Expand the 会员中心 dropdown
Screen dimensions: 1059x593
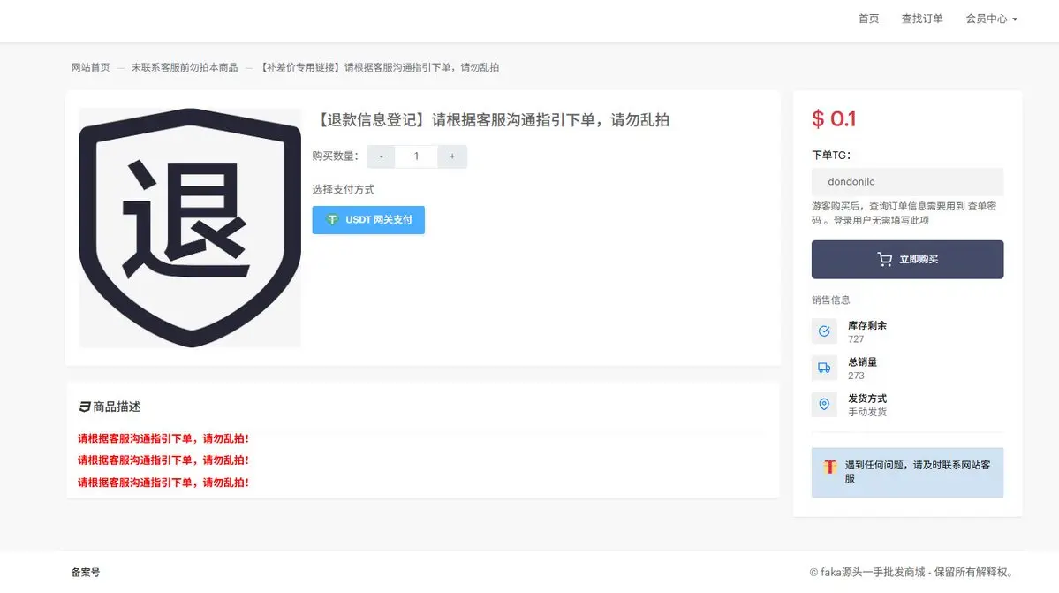992,19
